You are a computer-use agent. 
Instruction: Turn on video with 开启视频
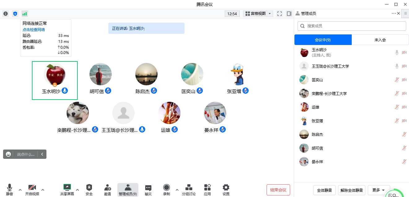32,190
